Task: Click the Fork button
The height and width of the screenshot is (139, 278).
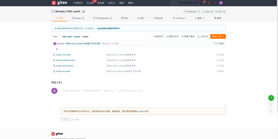Action: (219, 12)
